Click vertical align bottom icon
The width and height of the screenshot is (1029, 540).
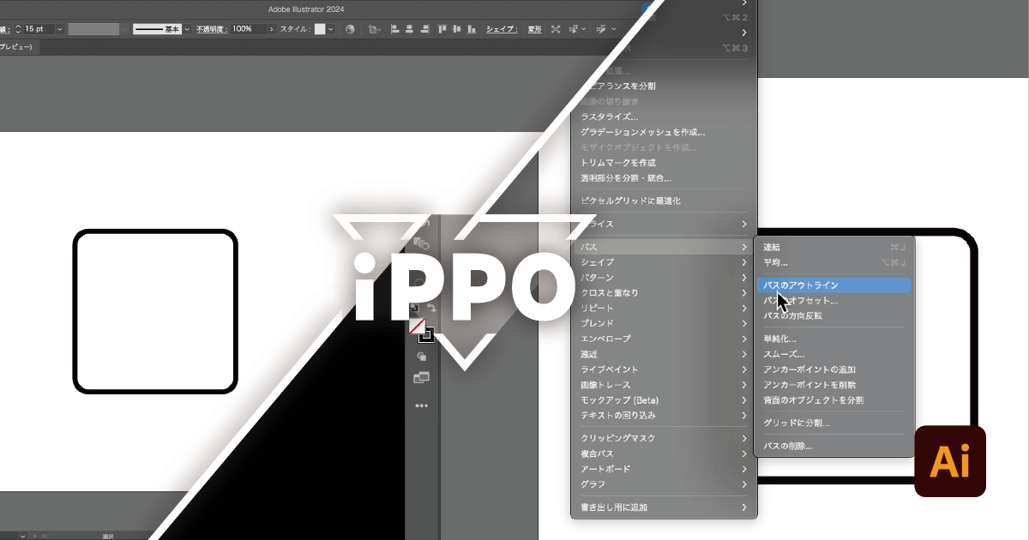472,29
